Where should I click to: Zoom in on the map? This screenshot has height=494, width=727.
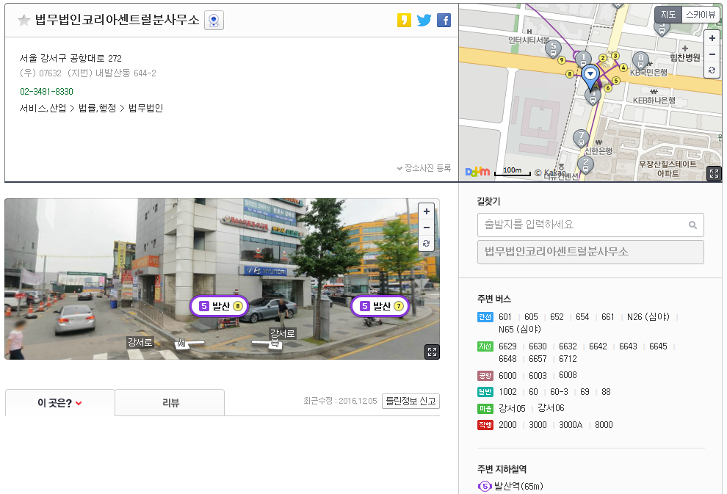click(x=712, y=38)
